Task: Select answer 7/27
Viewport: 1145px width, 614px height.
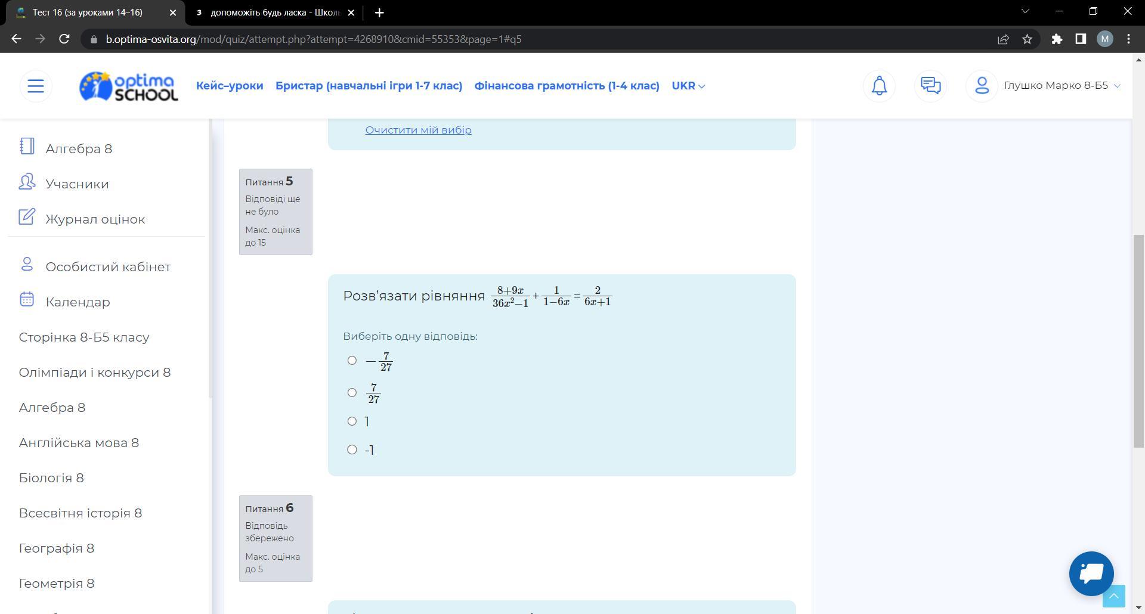Action: point(352,392)
